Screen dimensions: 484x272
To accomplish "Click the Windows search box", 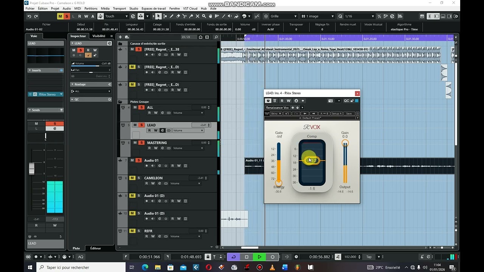I will point(81,267).
